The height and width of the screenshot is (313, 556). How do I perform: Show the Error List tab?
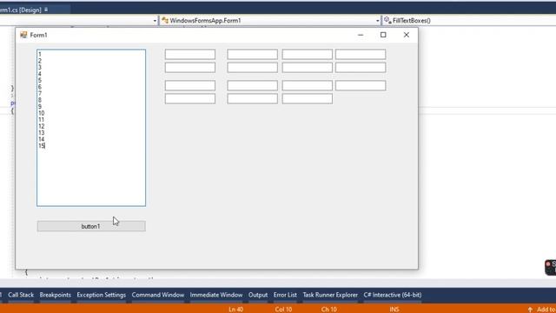(285, 295)
